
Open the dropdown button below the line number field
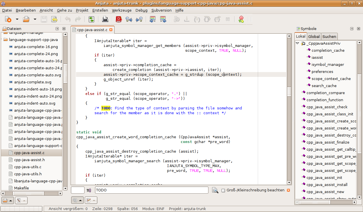coord(77,200)
